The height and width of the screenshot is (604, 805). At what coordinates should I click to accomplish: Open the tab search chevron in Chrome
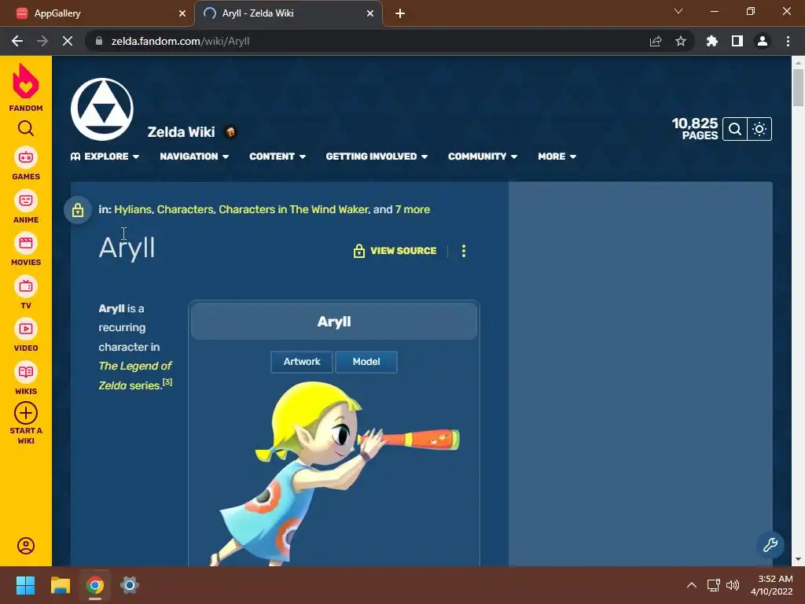[x=678, y=11]
